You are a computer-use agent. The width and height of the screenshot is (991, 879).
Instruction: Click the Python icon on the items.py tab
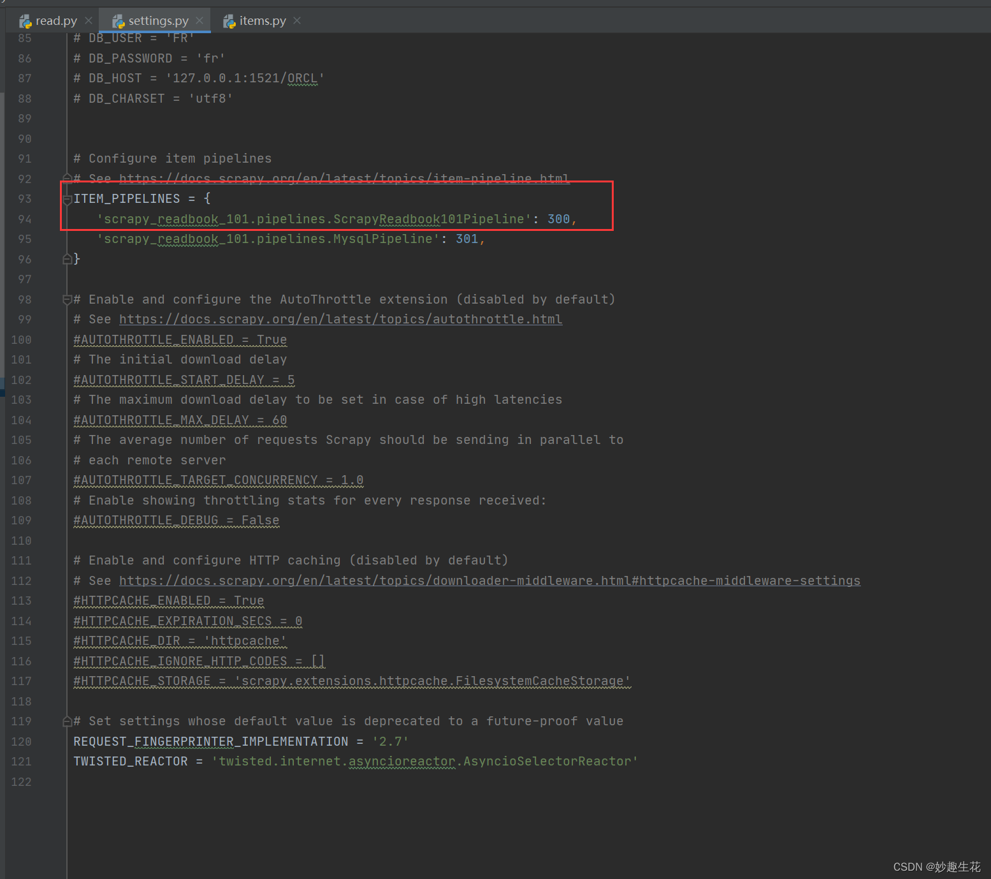pyautogui.click(x=229, y=20)
